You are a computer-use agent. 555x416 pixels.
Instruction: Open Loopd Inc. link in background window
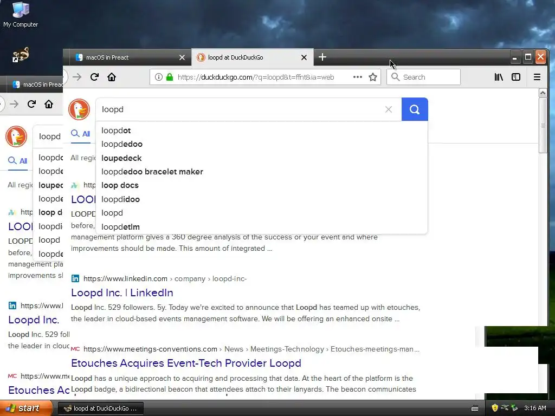tap(34, 320)
